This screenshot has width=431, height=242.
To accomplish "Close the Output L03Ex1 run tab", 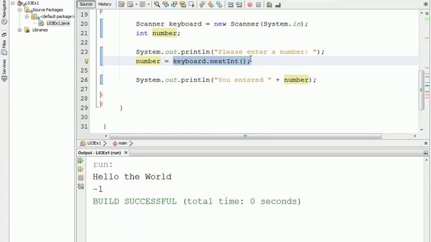I will click(x=126, y=153).
